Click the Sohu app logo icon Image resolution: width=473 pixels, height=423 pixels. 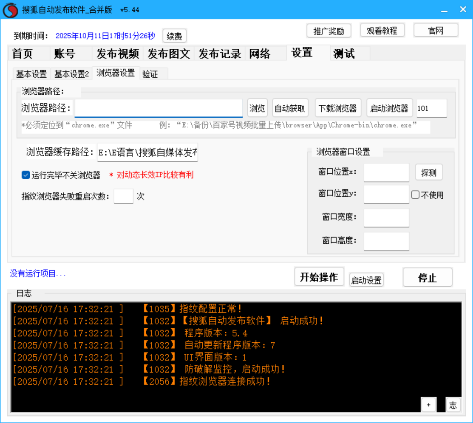[10, 10]
